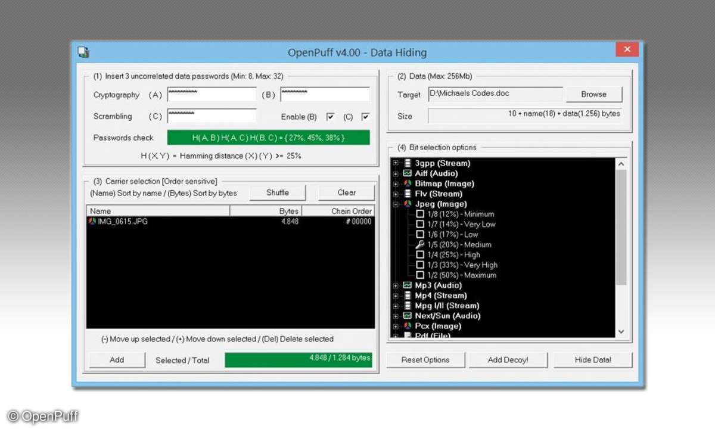
Task: Click the 3gpp stream film icon
Action: coord(408,163)
